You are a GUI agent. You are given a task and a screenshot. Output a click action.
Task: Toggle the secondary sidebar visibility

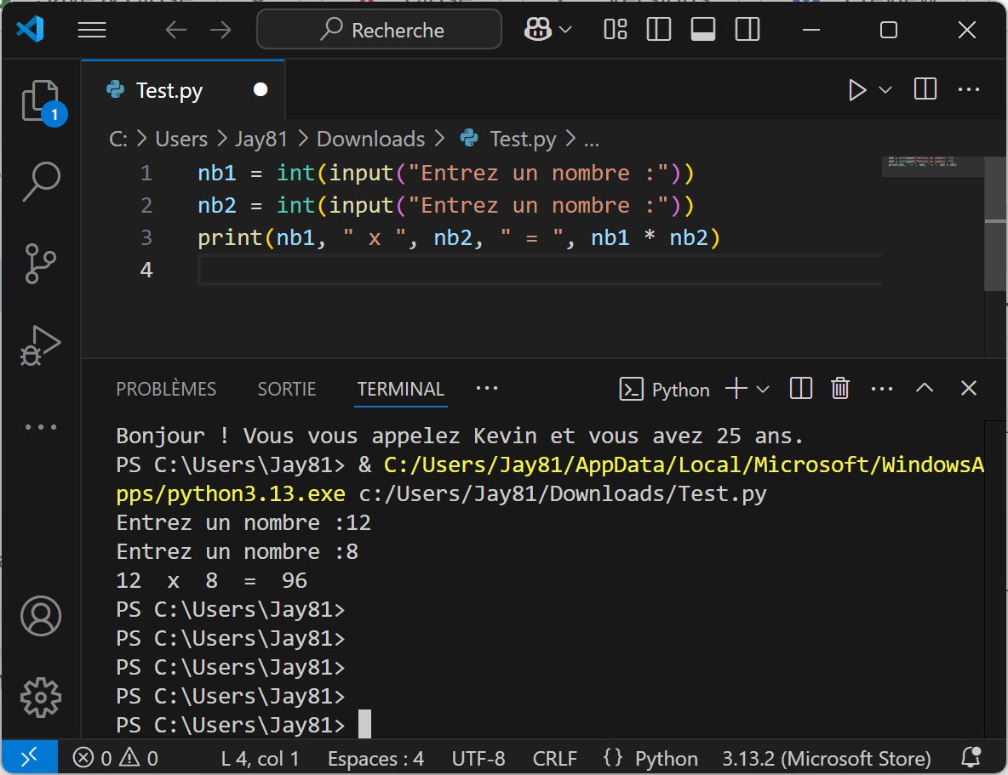click(x=747, y=31)
